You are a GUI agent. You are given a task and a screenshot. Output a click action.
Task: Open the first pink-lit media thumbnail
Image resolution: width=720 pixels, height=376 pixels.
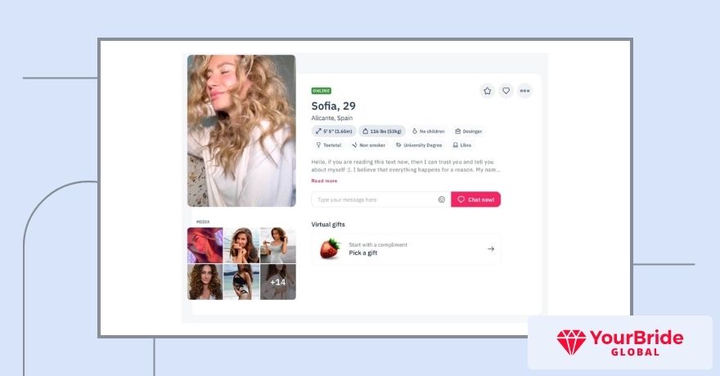pyautogui.click(x=205, y=245)
